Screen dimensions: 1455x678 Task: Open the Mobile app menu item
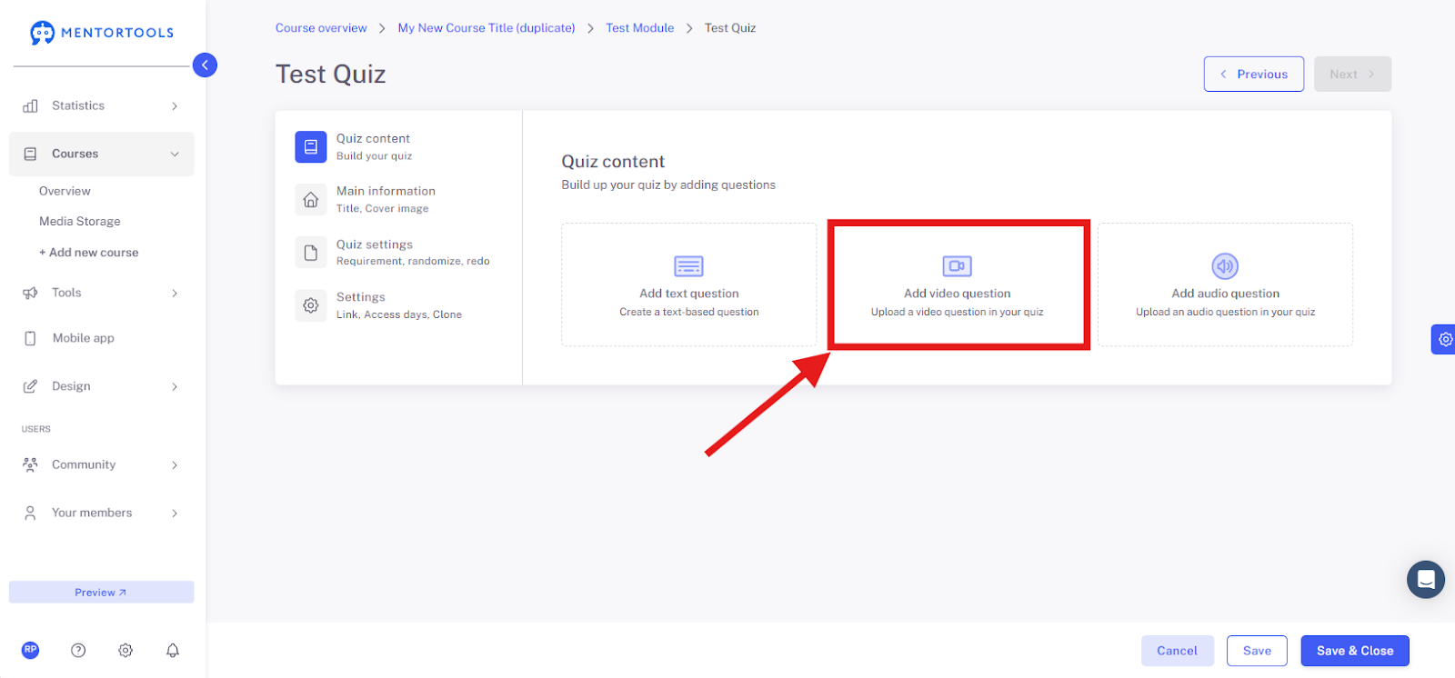102,338
